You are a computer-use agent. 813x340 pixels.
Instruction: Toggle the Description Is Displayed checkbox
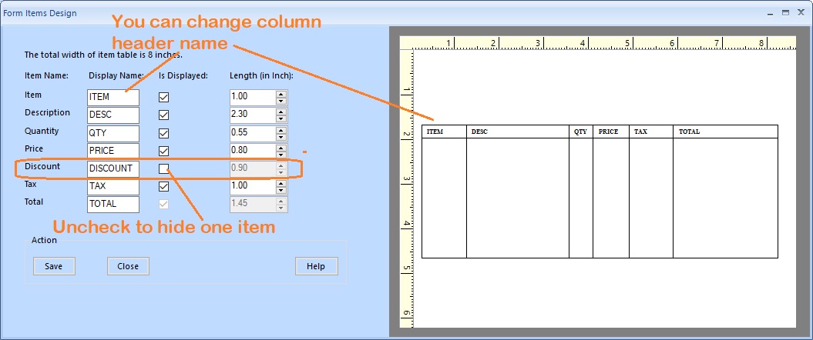(163, 115)
